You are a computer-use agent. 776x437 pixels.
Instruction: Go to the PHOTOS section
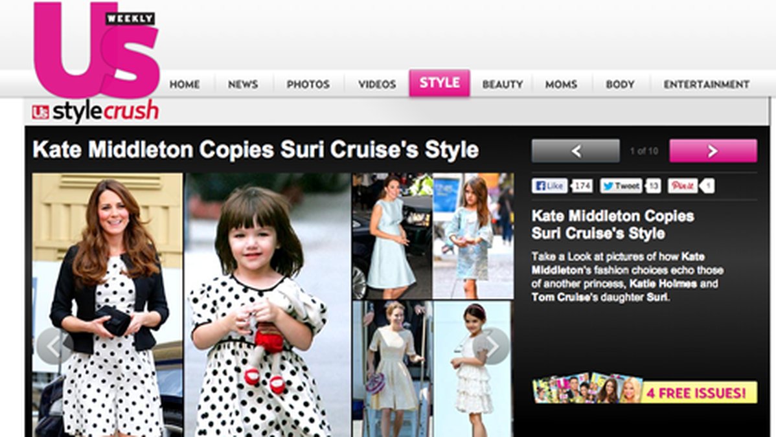pos(308,85)
